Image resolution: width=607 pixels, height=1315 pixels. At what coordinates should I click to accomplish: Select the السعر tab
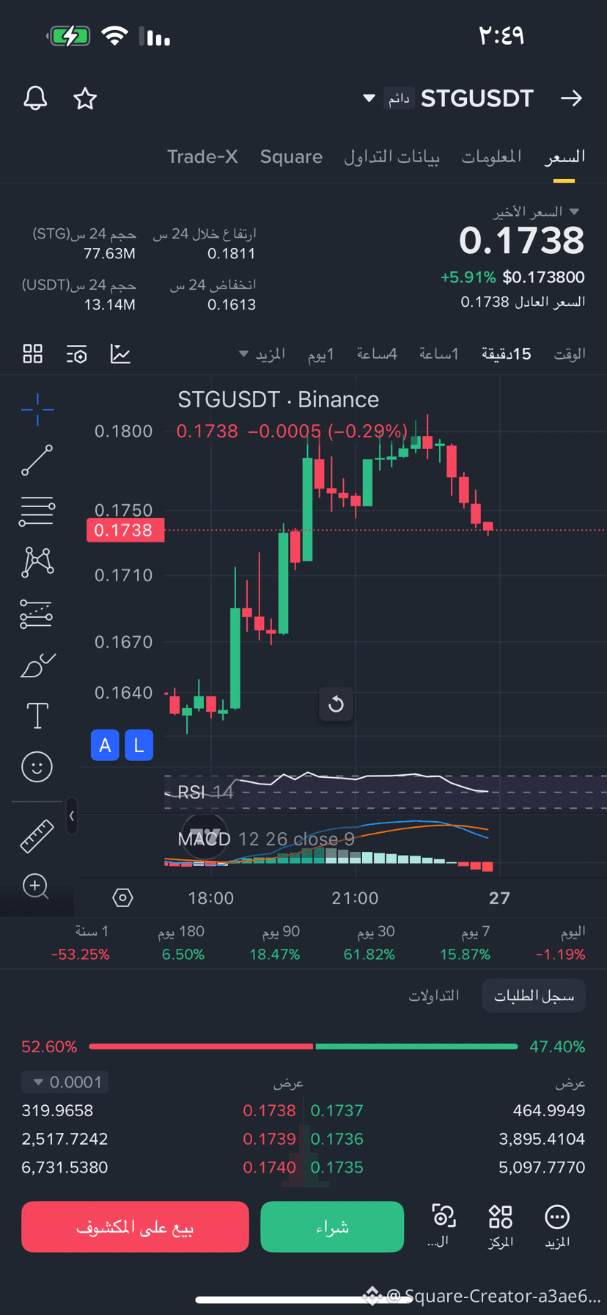click(x=564, y=156)
